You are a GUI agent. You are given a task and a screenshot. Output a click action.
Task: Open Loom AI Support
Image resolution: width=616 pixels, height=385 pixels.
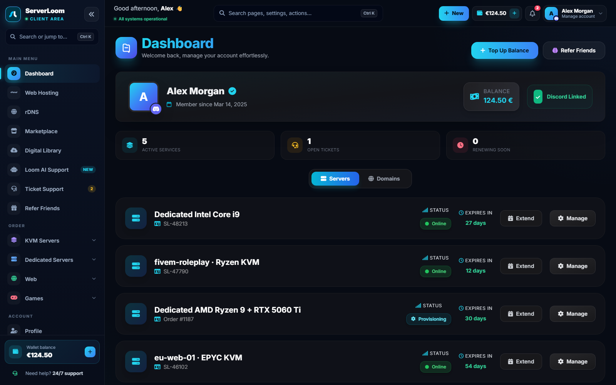tap(52, 170)
